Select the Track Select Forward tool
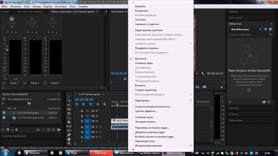 (69, 101)
